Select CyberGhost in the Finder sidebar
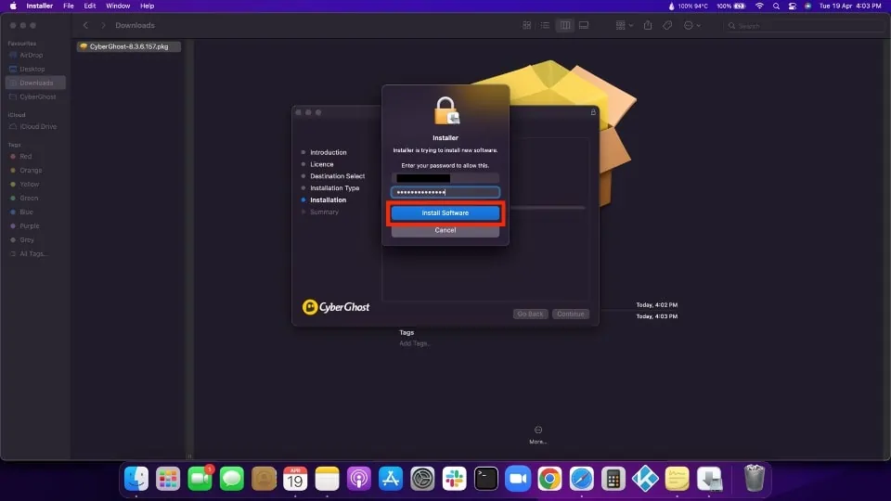Viewport: 891px width, 501px height. tap(35, 96)
